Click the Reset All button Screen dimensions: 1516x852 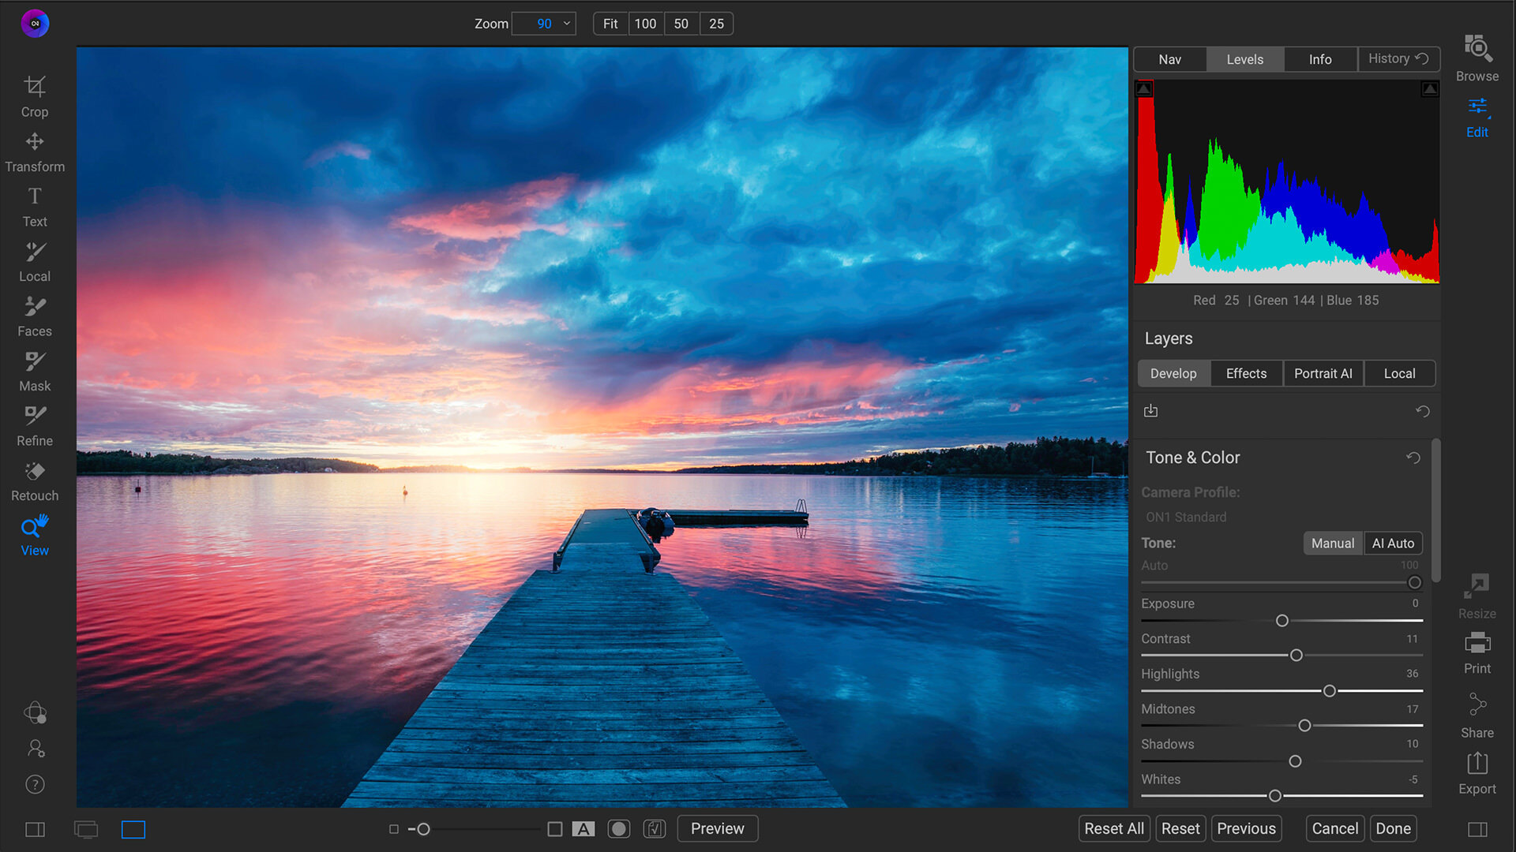coord(1113,828)
